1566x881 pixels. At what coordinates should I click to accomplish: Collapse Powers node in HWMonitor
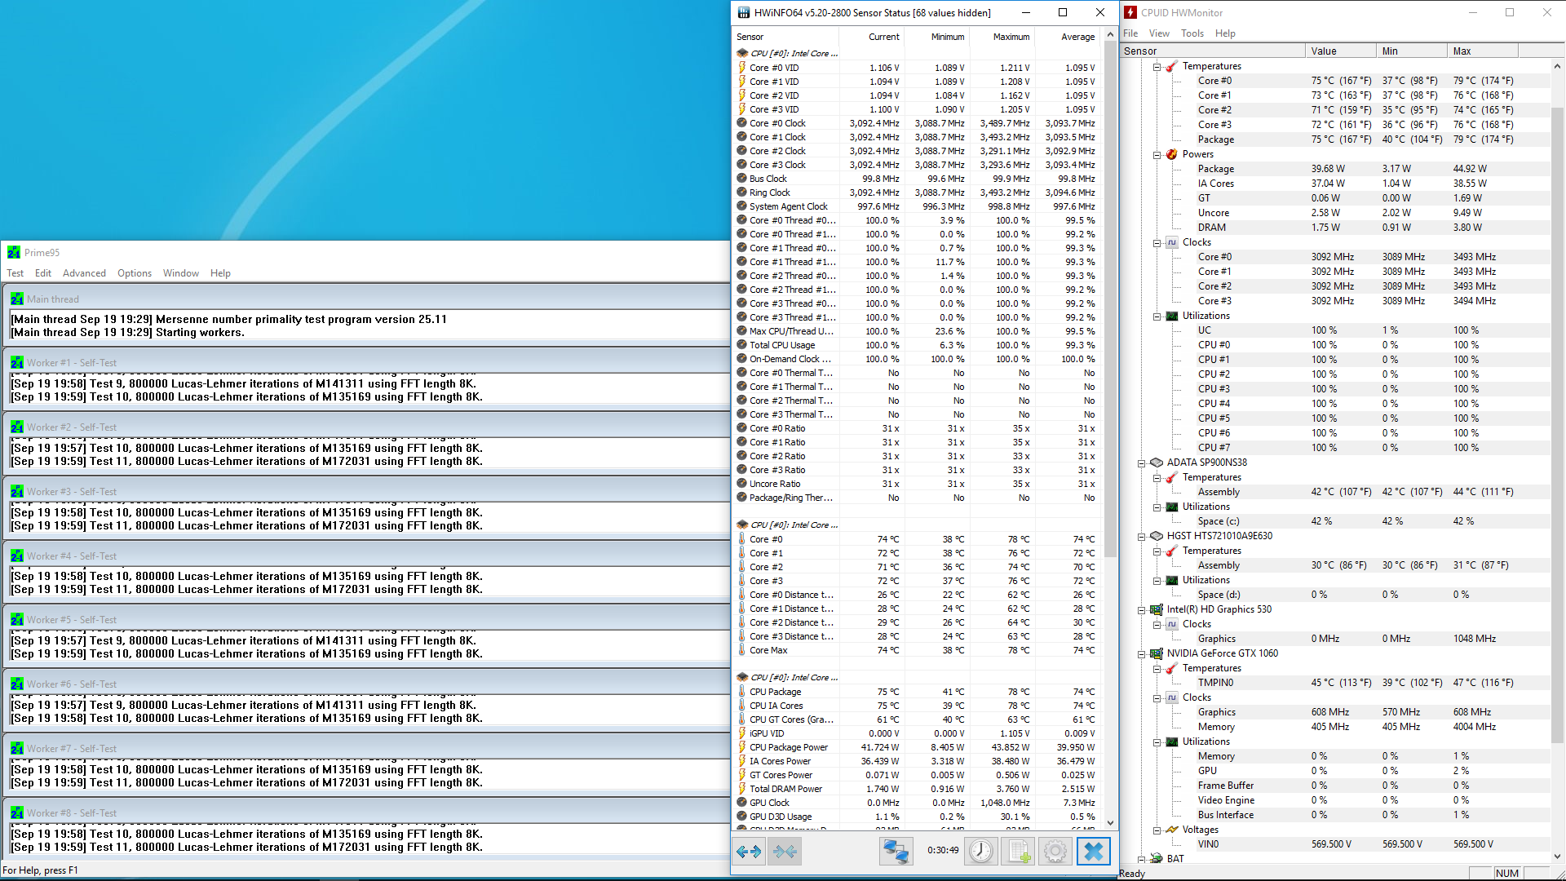1157,155
